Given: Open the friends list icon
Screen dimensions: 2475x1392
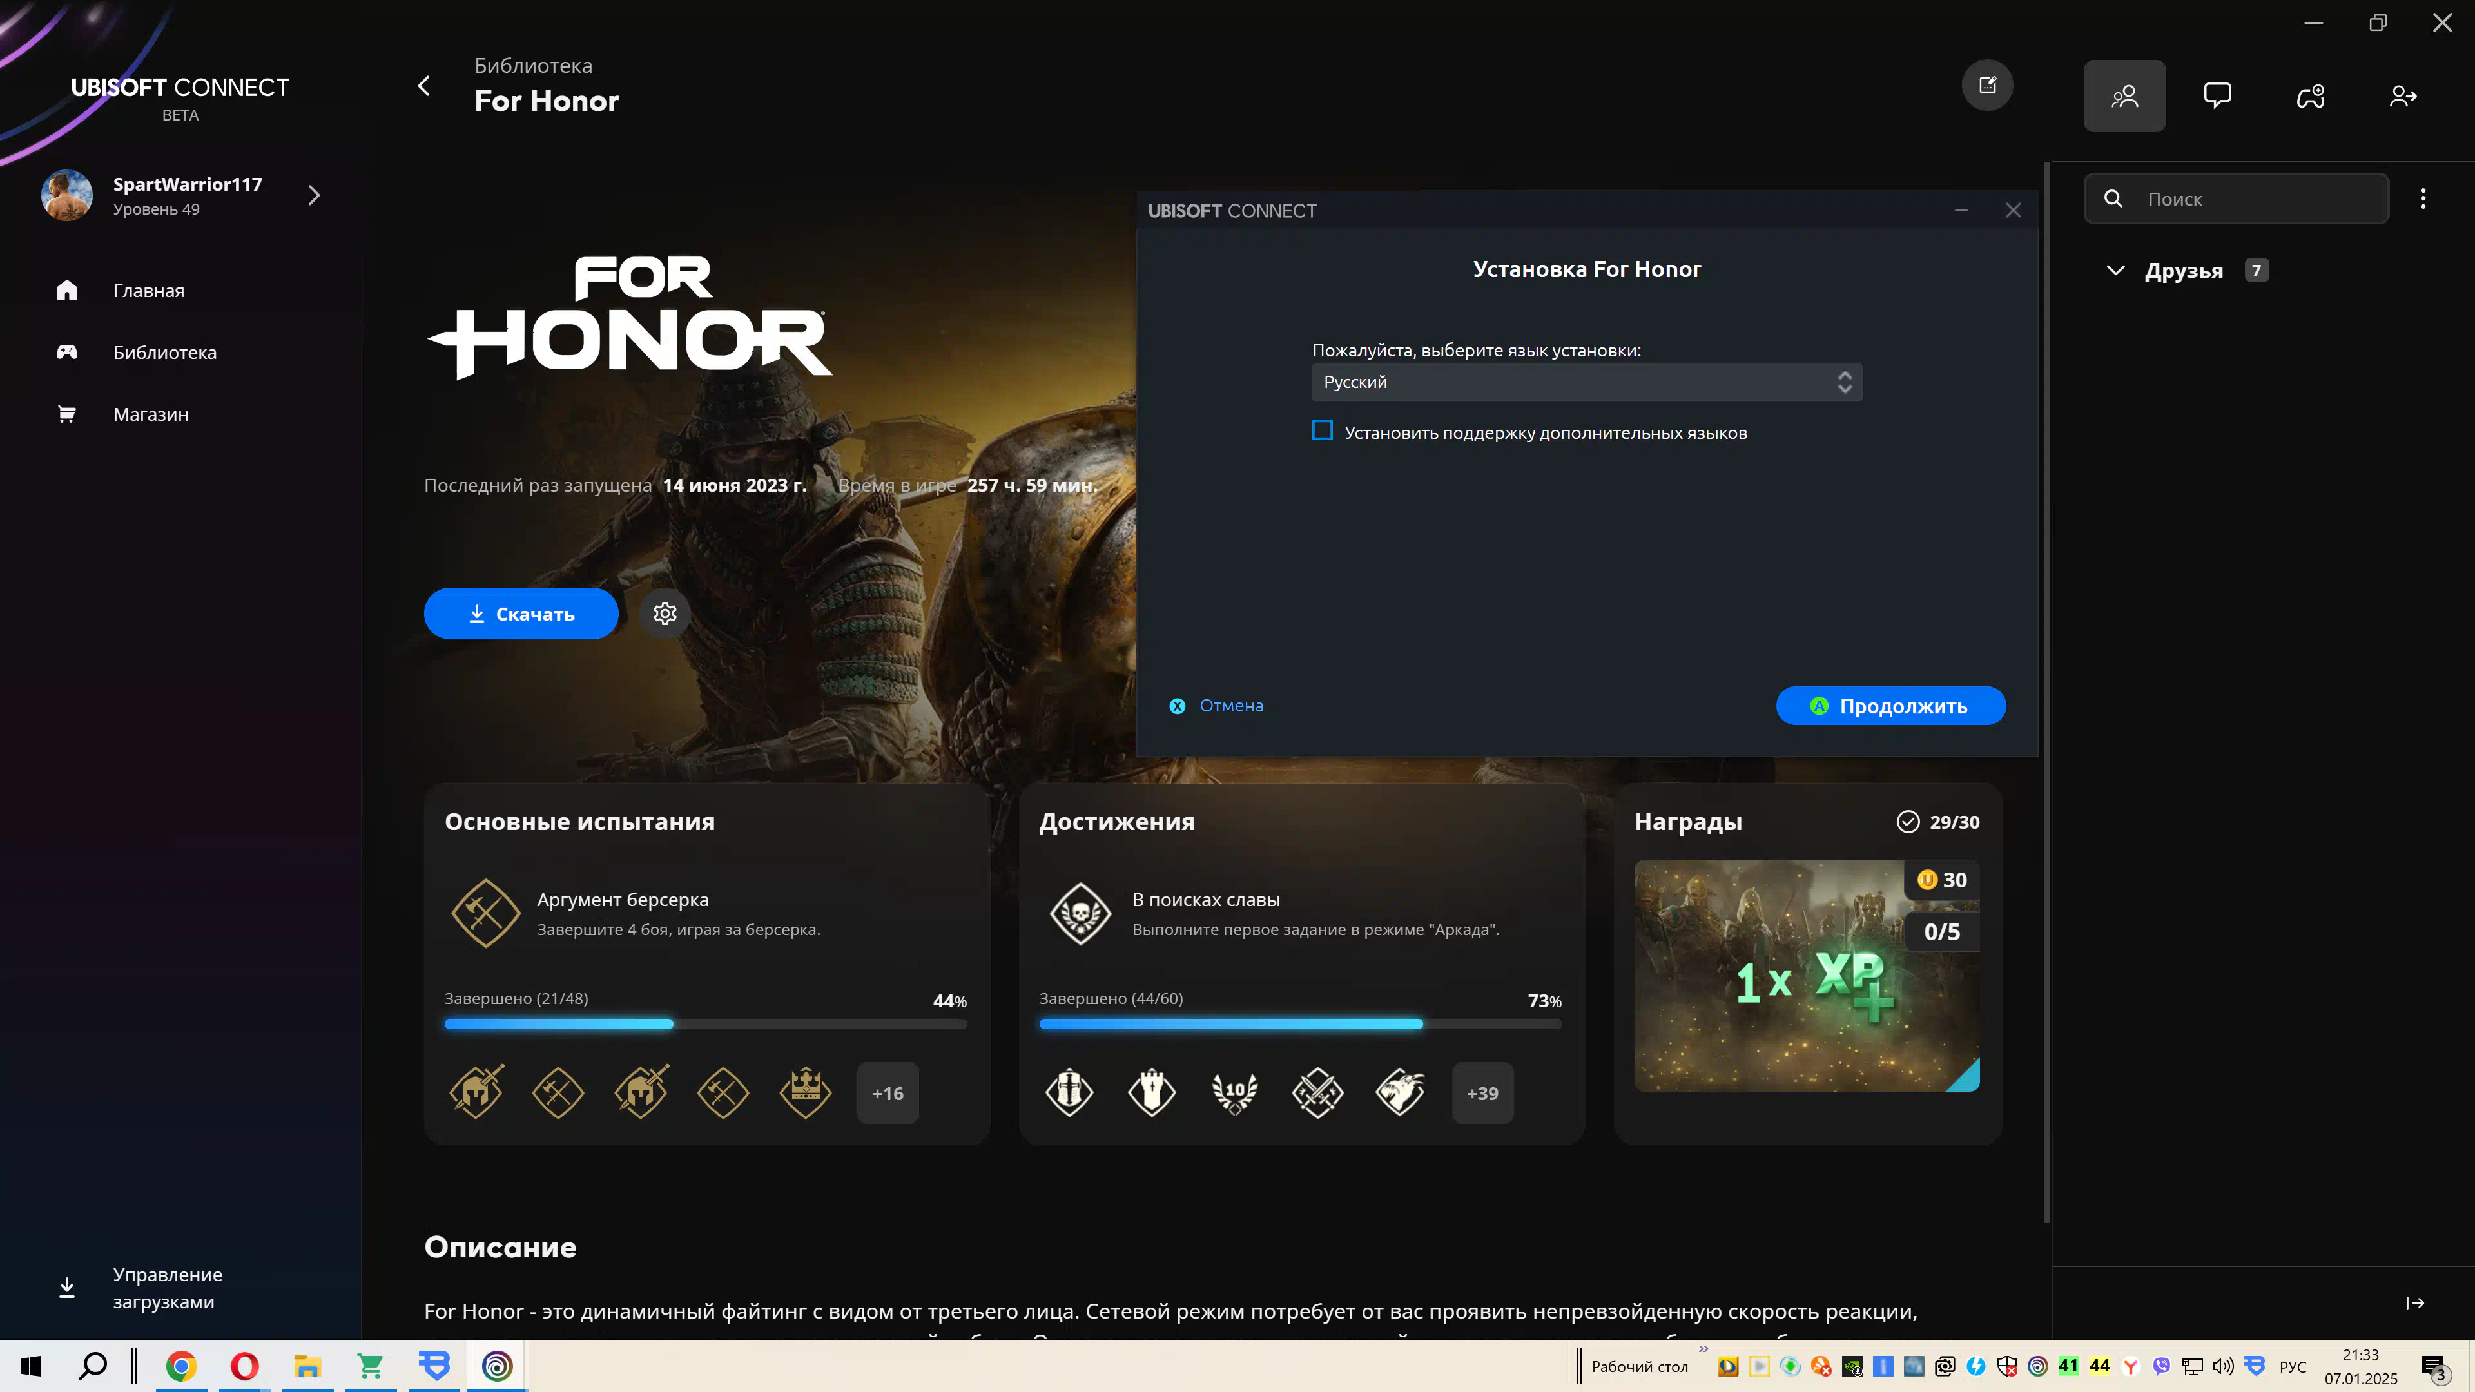Looking at the screenshot, I should click(x=2124, y=95).
